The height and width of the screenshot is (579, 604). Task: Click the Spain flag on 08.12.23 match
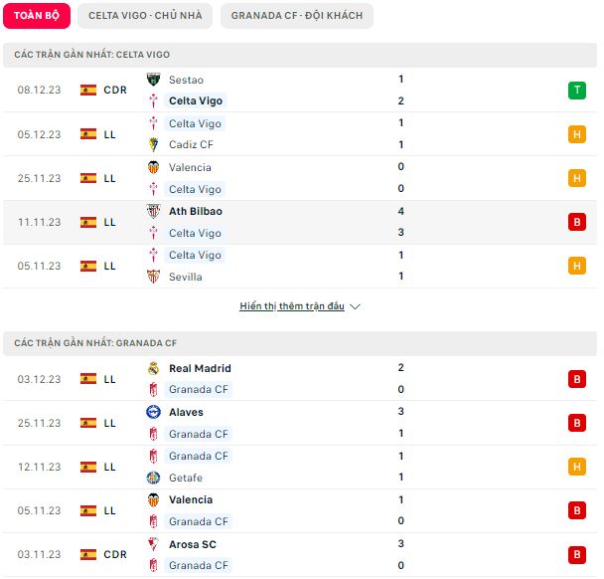pos(88,90)
